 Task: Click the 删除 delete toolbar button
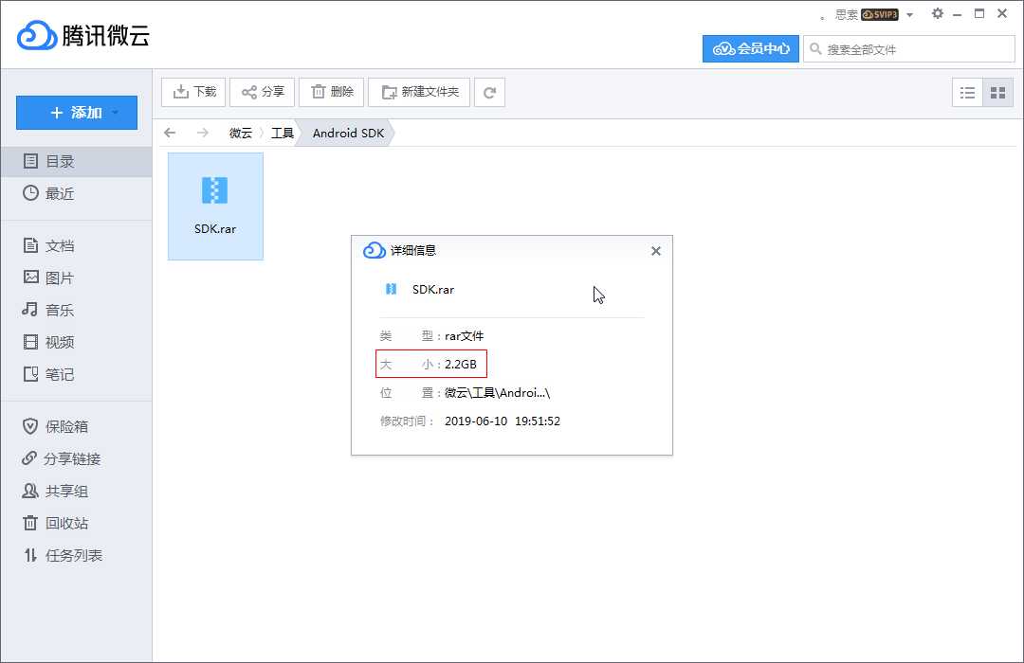coord(332,92)
